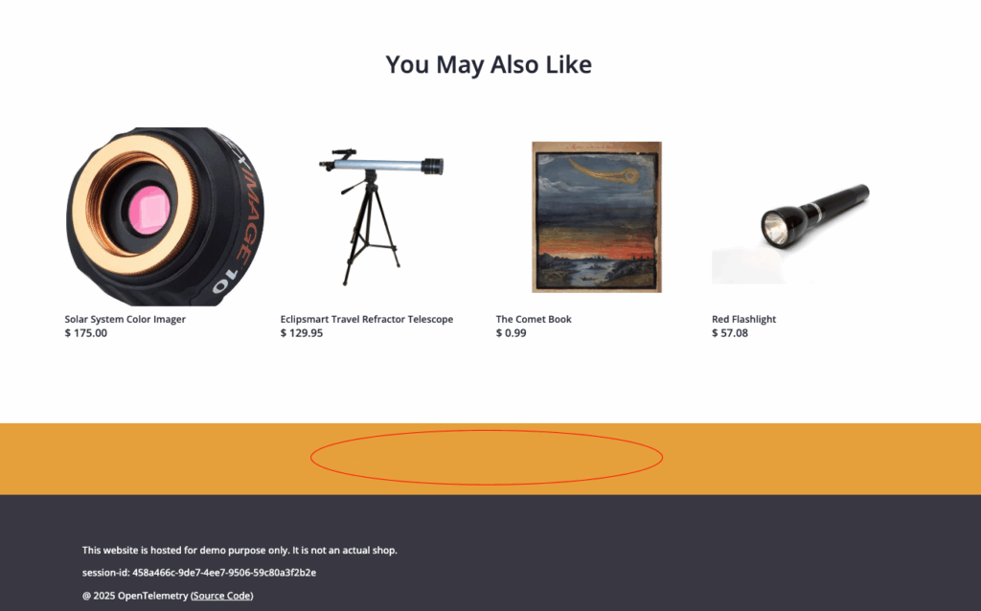Screen dimensions: 981x611
Task: Open The Comet Book cover image
Action: [597, 216]
